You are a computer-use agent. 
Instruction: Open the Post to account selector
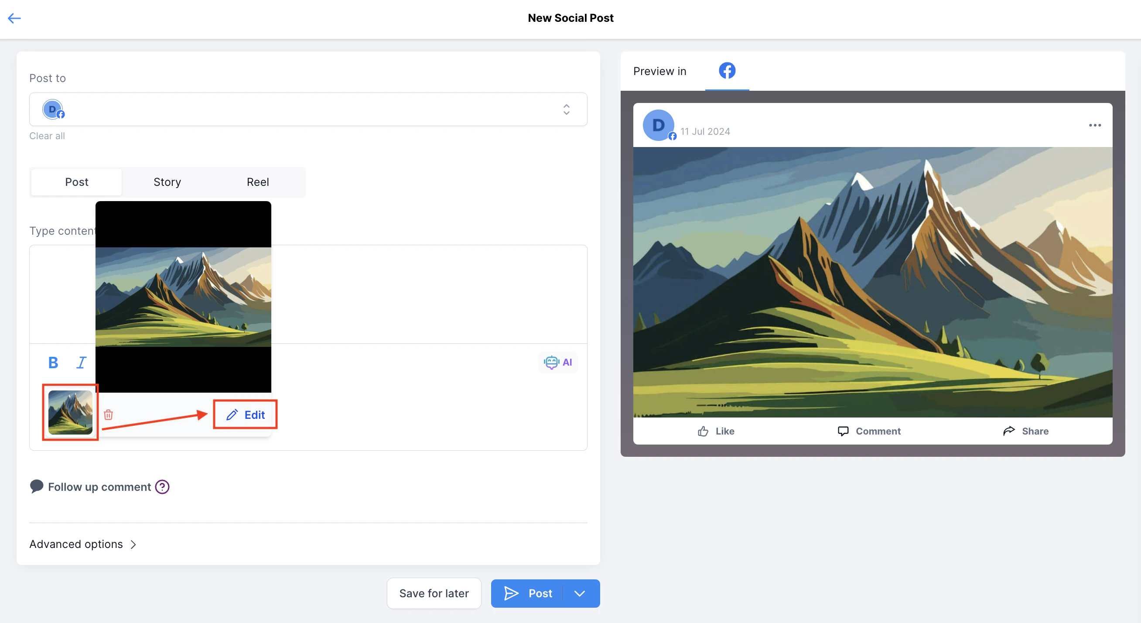(566, 110)
